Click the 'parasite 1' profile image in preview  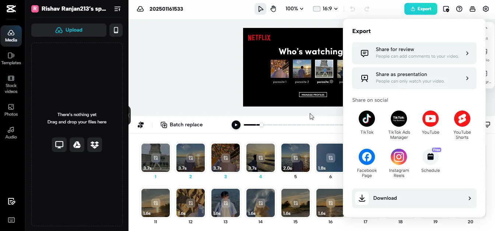click(x=280, y=69)
